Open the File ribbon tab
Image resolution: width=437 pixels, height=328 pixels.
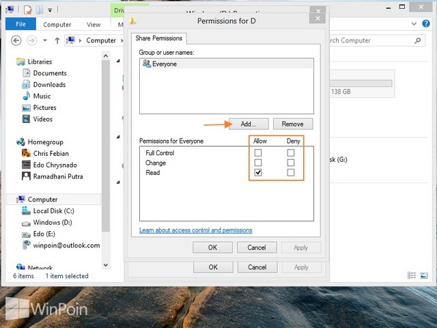coord(20,24)
